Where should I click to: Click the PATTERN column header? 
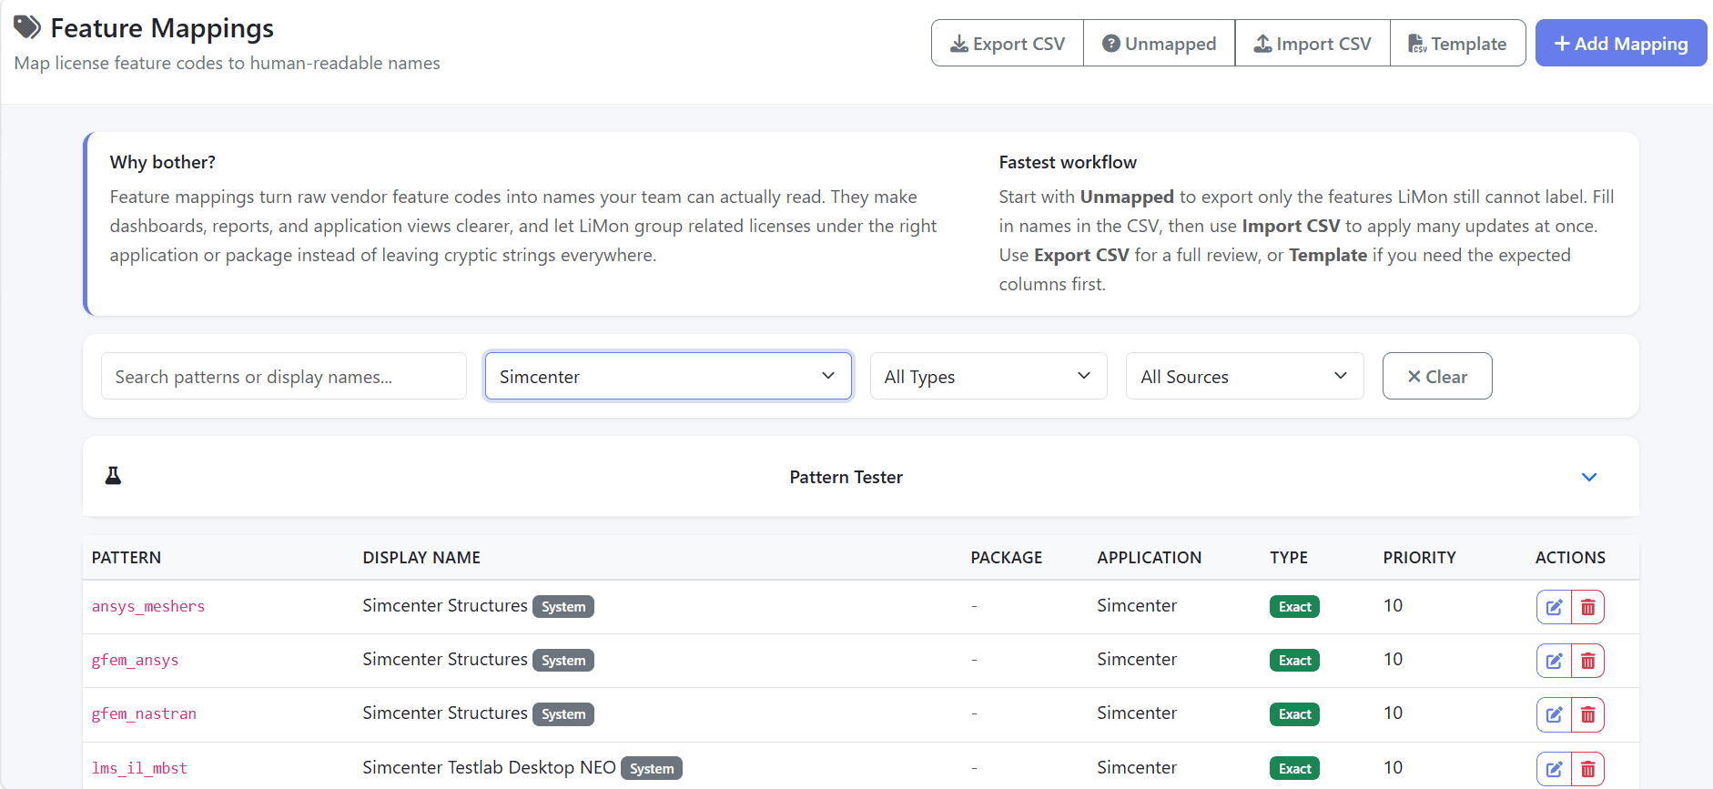click(x=127, y=557)
